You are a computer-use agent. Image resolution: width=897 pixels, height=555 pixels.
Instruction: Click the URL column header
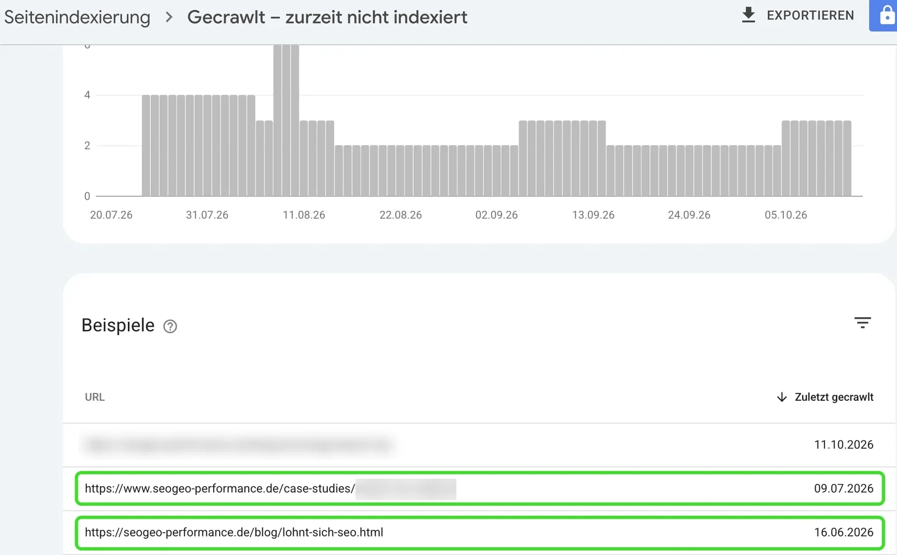pyautogui.click(x=95, y=397)
